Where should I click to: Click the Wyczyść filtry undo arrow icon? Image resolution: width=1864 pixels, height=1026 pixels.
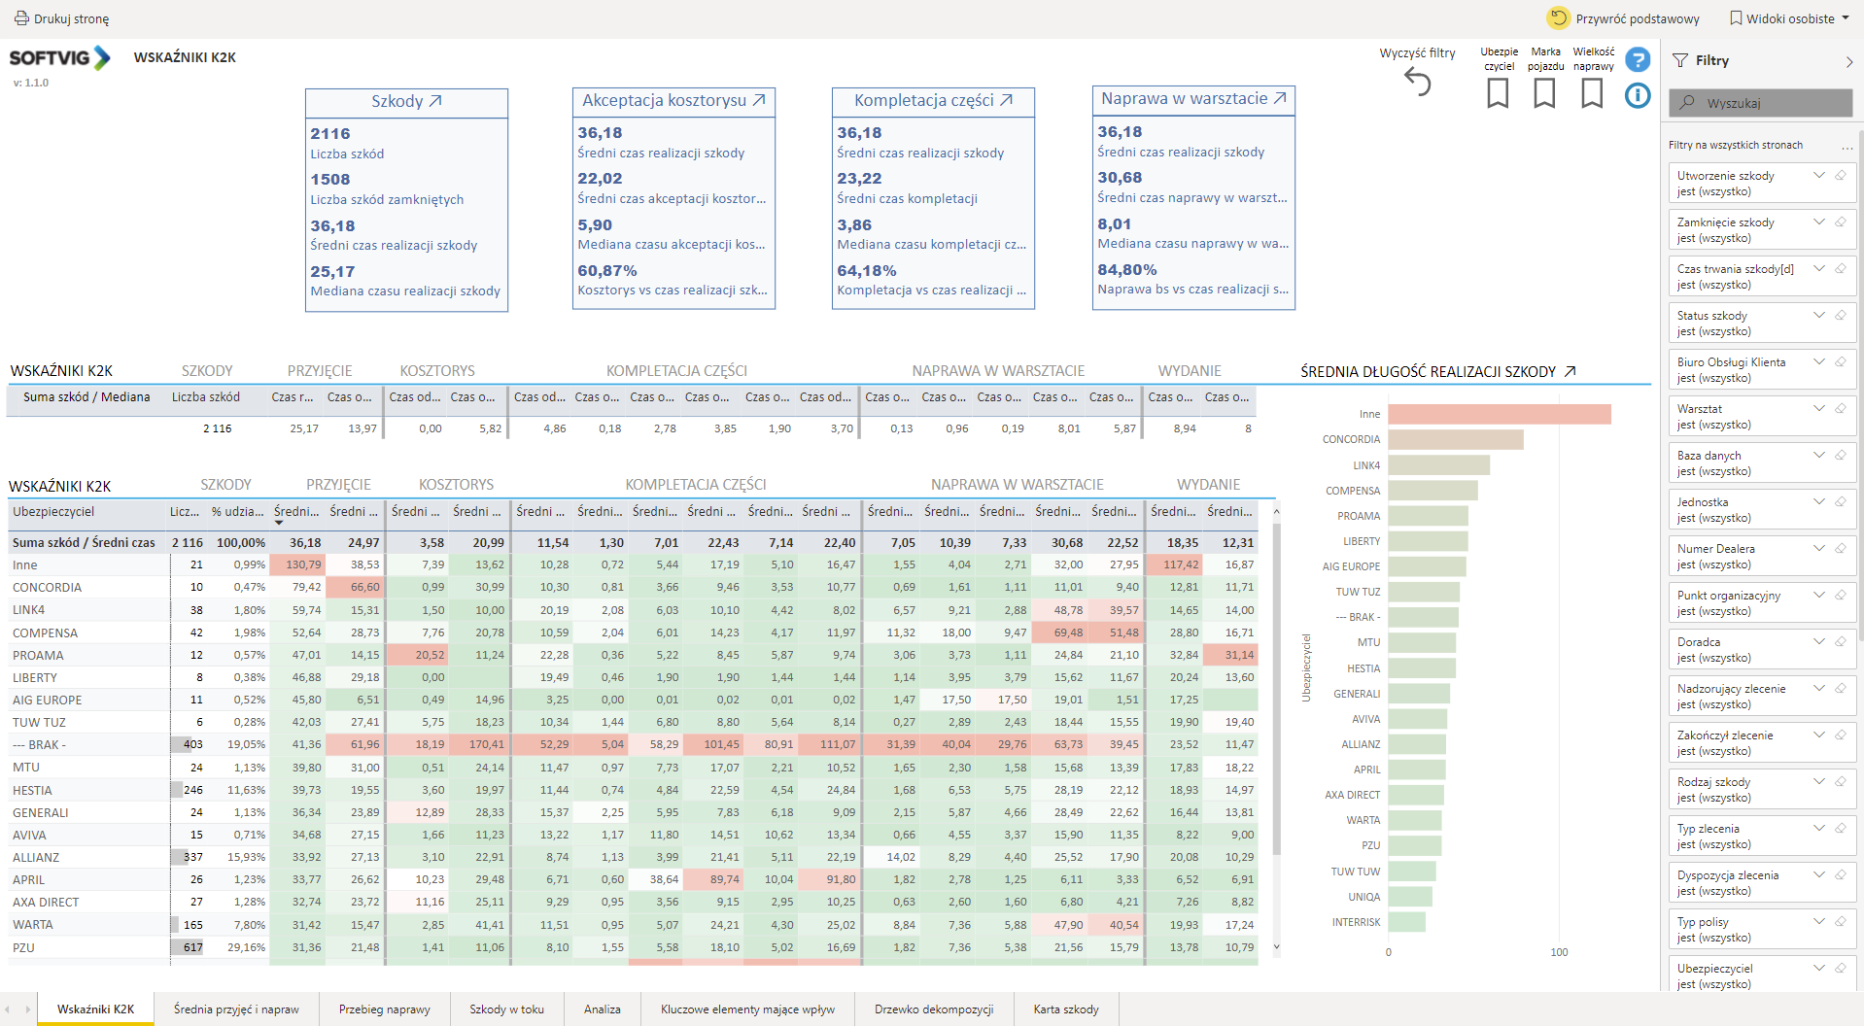1418,84
